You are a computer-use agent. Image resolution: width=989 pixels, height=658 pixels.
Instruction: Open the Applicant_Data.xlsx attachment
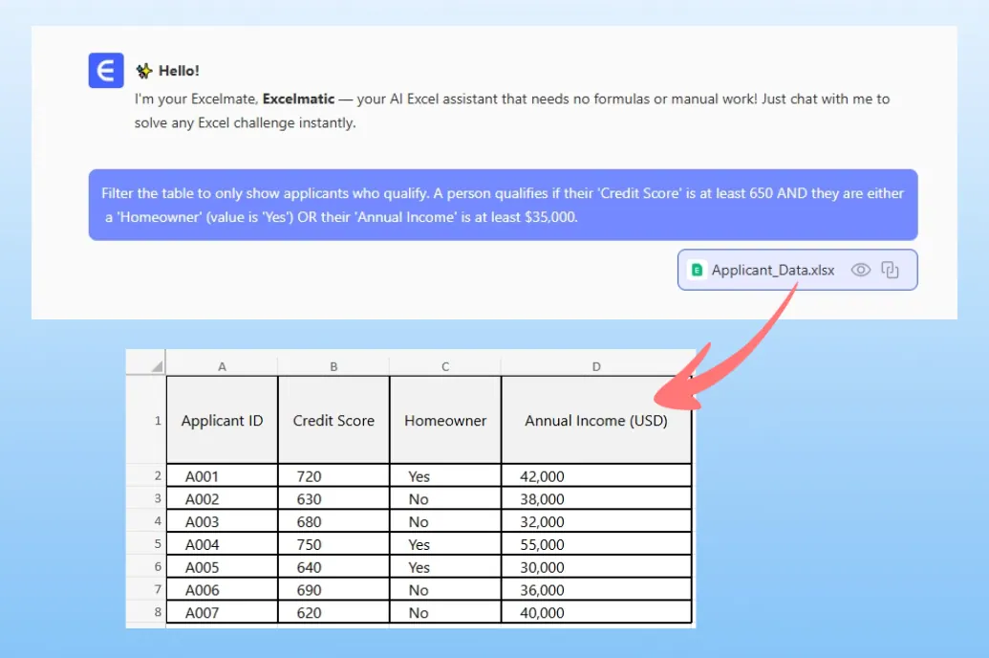[x=772, y=271]
